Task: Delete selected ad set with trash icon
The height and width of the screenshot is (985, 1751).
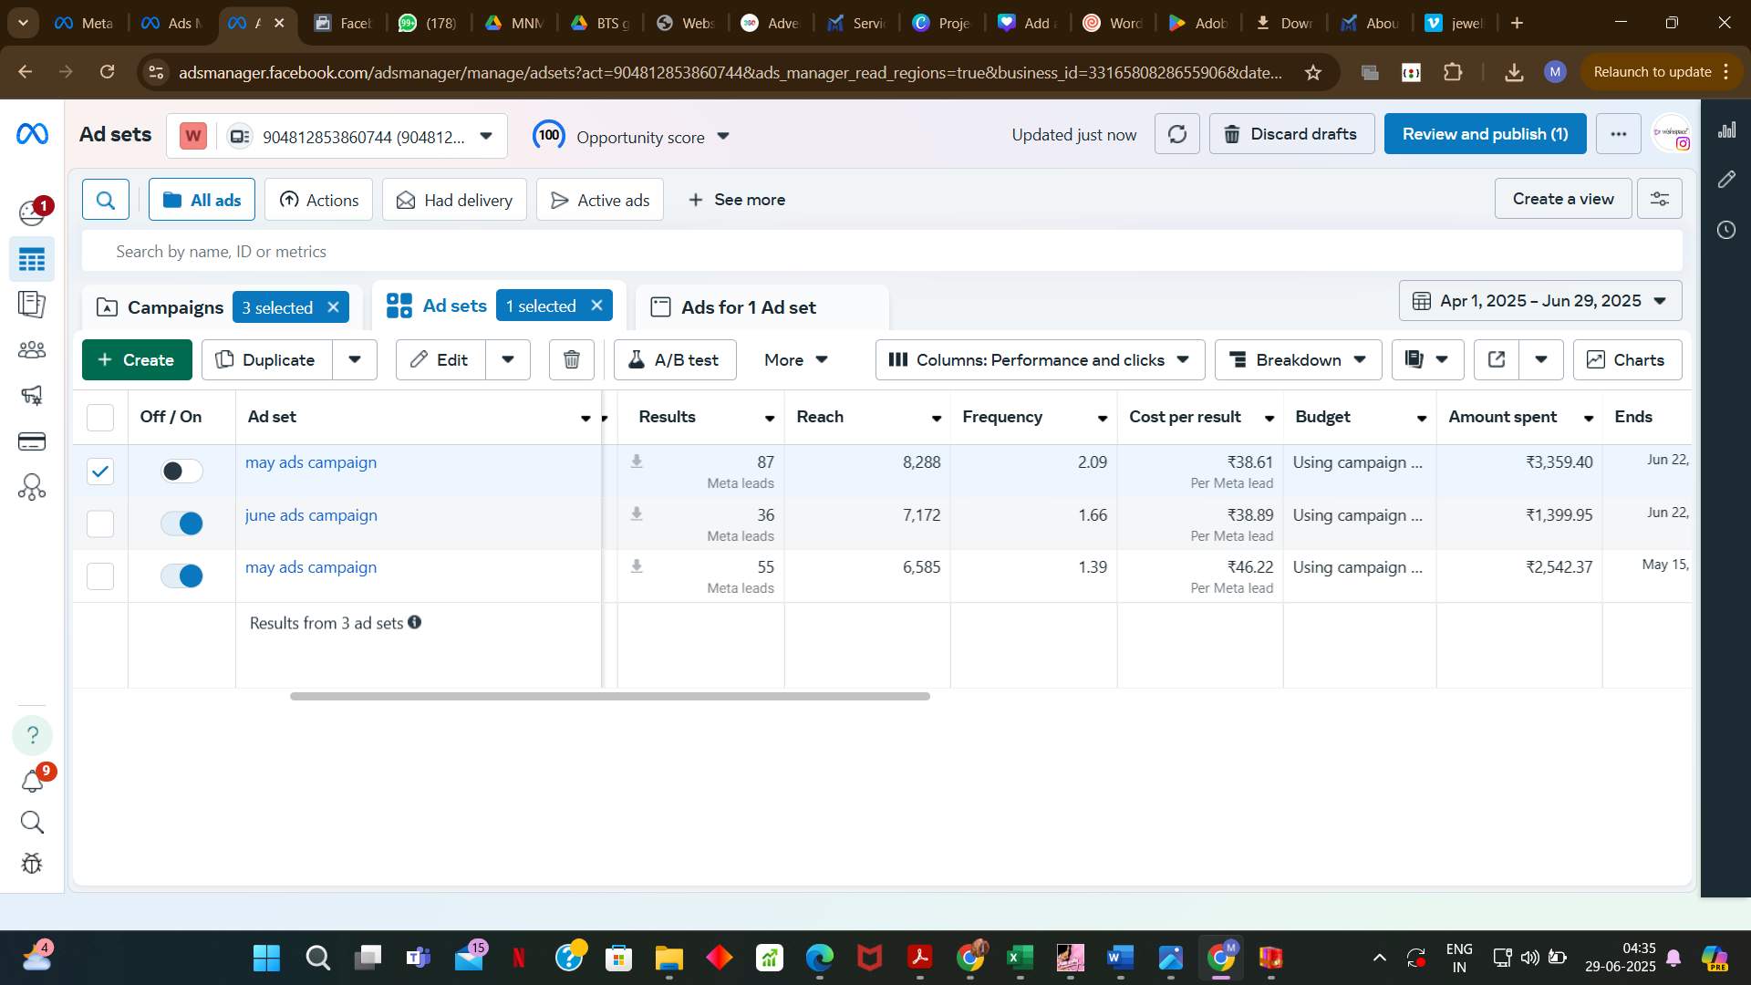Action: click(x=572, y=359)
